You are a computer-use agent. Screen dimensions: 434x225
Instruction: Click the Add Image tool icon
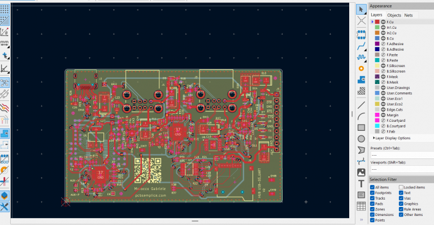[361, 172]
